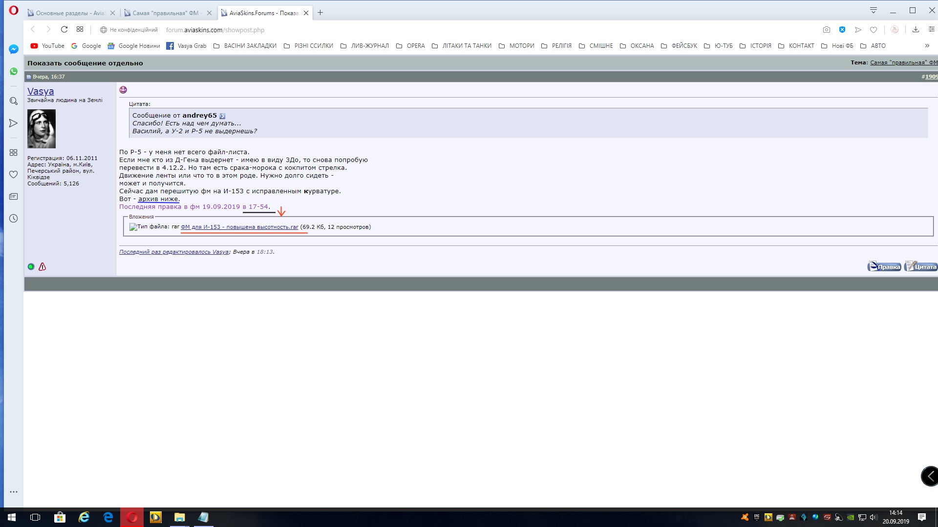The image size is (938, 527).
Task: Click the red report post warning icon
Action: pos(43,267)
